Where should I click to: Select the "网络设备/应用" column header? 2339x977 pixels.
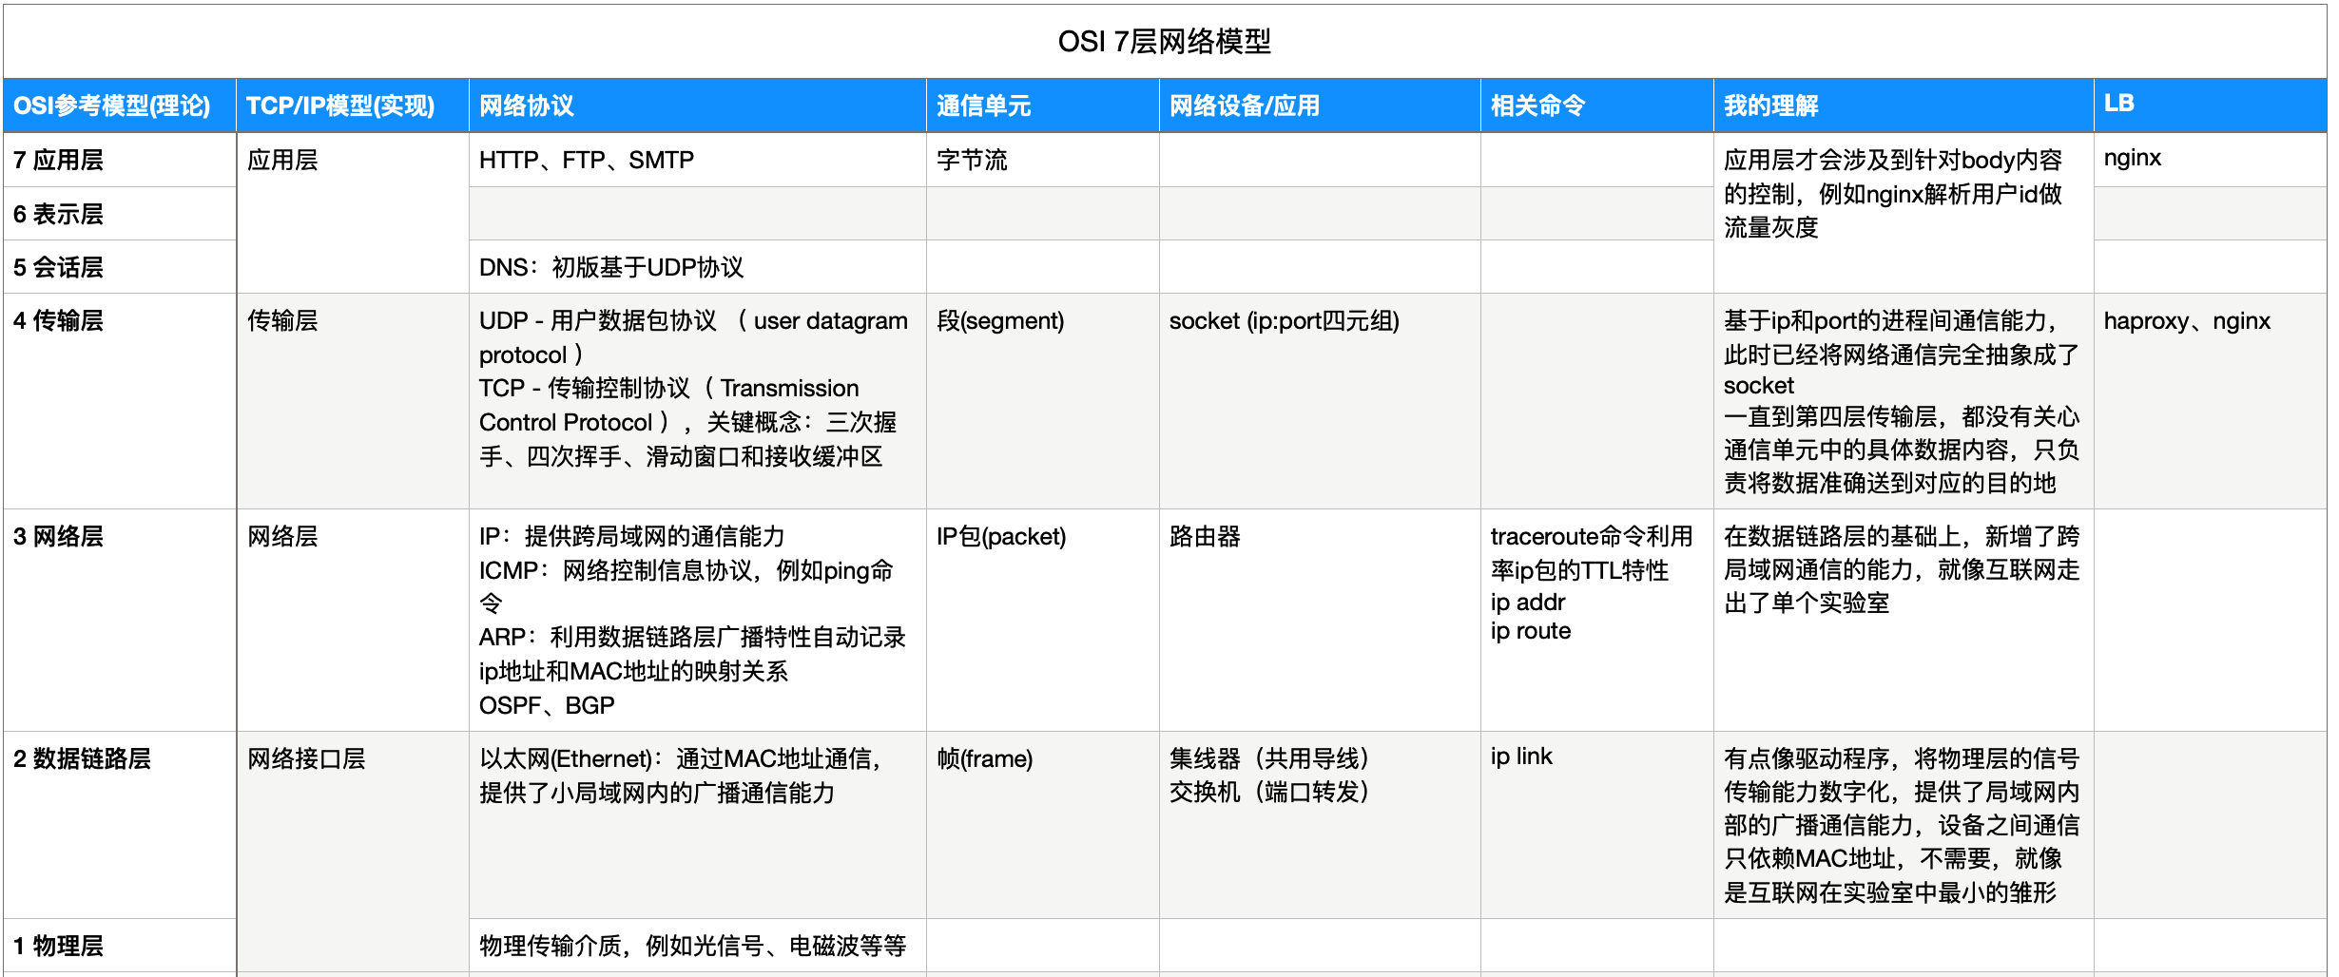click(1244, 105)
